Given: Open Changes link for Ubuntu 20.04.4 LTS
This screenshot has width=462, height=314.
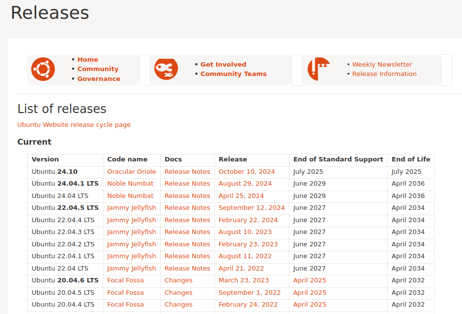Looking at the screenshot, I should tap(178, 305).
